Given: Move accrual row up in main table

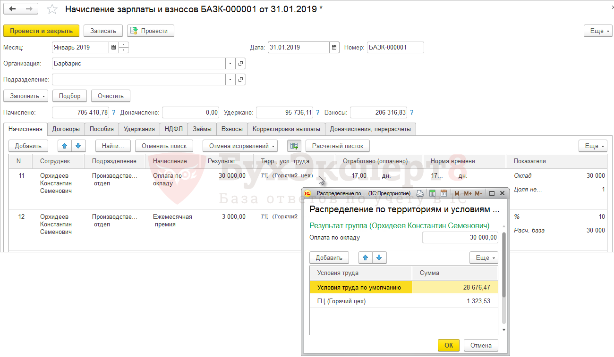Looking at the screenshot, I should coord(65,146).
